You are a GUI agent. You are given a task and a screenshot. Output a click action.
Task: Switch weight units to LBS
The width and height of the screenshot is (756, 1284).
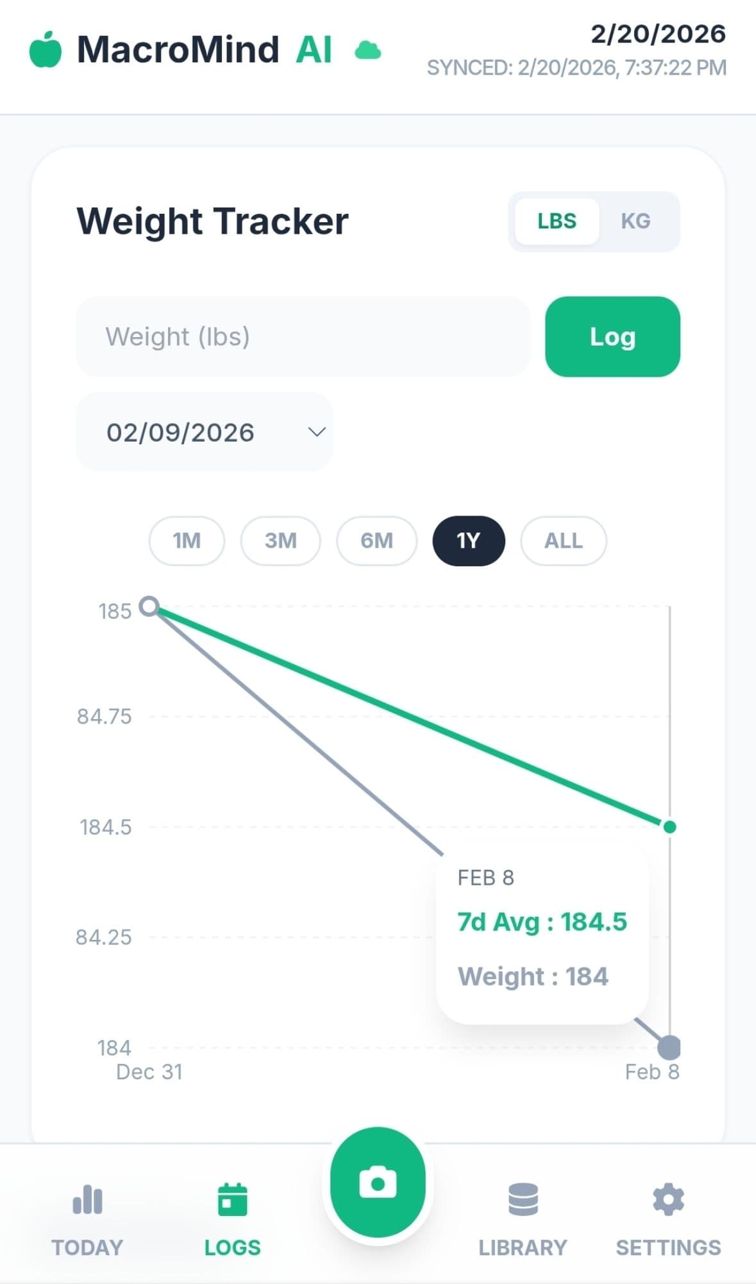coord(557,221)
